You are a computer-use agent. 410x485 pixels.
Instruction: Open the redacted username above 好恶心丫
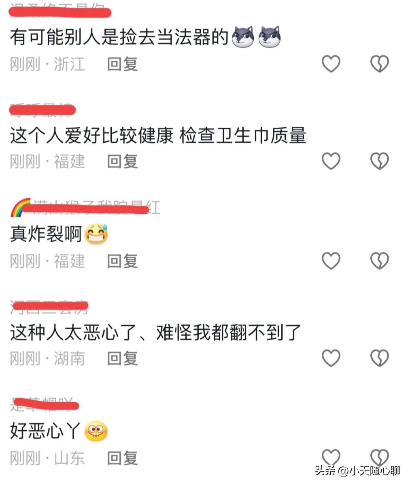coord(45,404)
